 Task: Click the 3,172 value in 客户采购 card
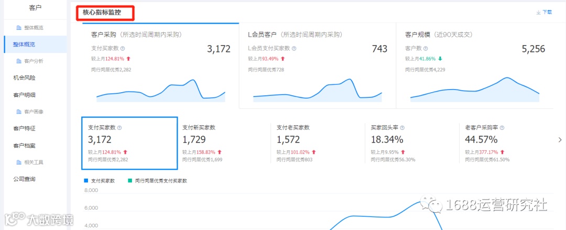(x=219, y=49)
